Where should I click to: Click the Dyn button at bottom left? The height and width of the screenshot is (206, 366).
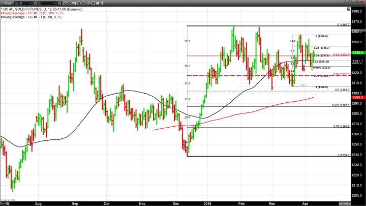[3, 203]
